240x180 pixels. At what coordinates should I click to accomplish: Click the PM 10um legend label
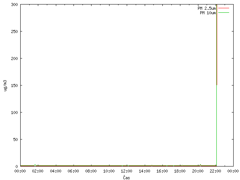pos(208,13)
